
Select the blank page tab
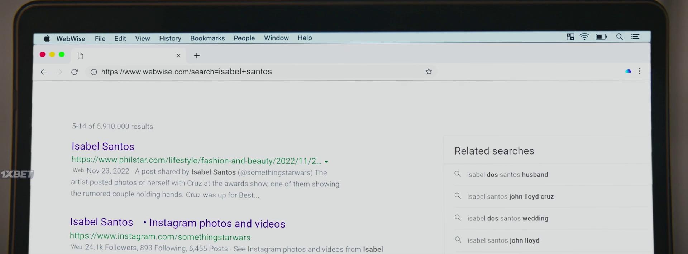[128, 55]
